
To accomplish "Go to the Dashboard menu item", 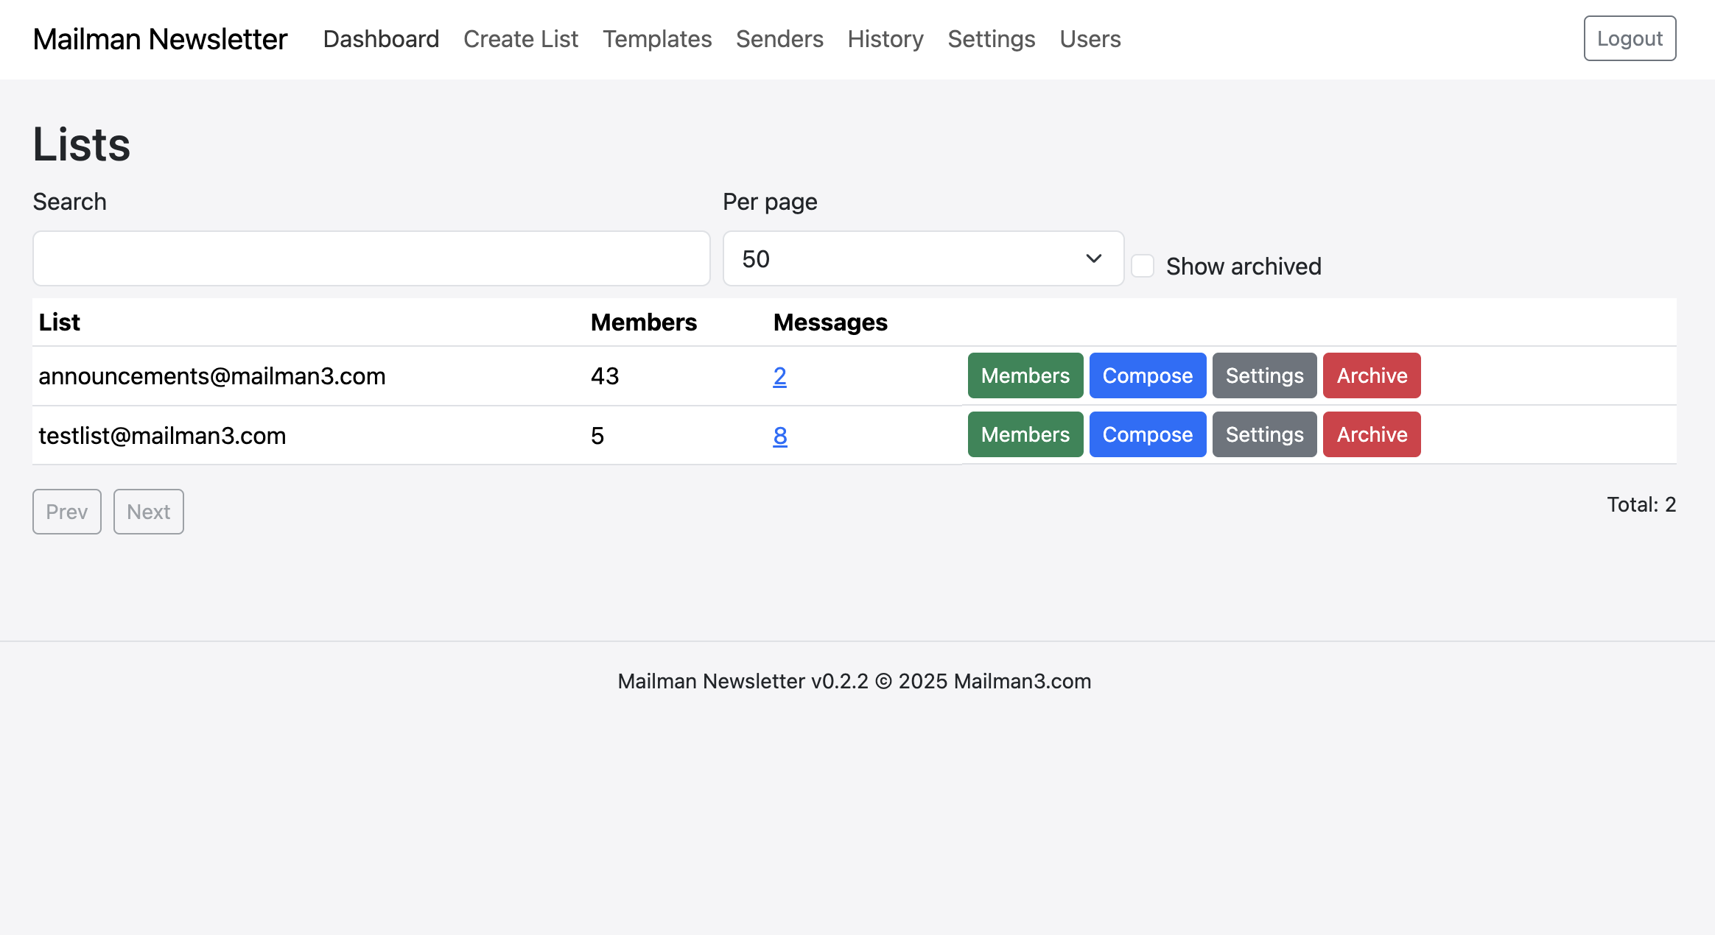I will pyautogui.click(x=381, y=39).
